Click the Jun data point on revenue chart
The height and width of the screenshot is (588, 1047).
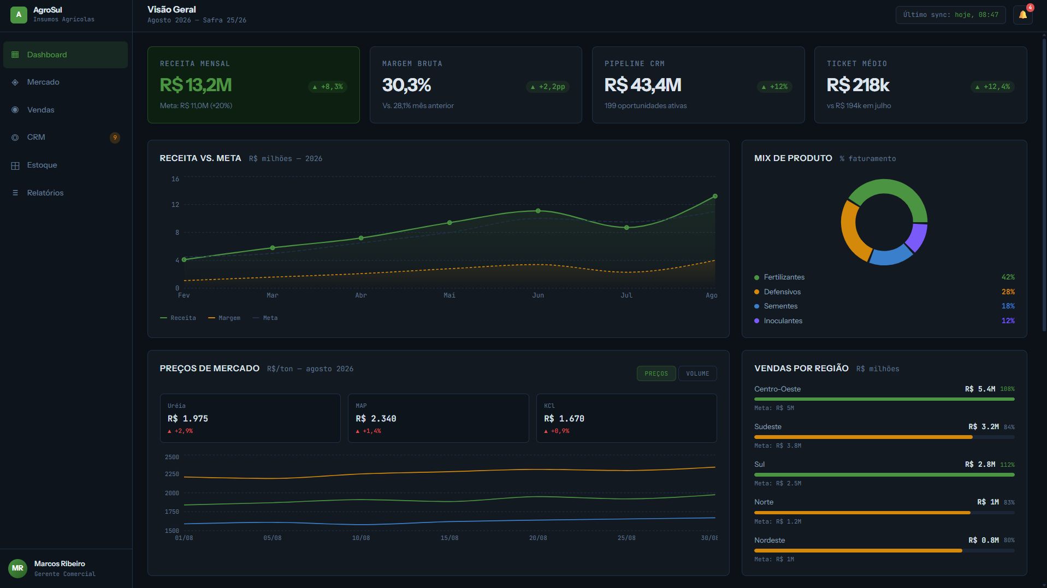(x=538, y=211)
